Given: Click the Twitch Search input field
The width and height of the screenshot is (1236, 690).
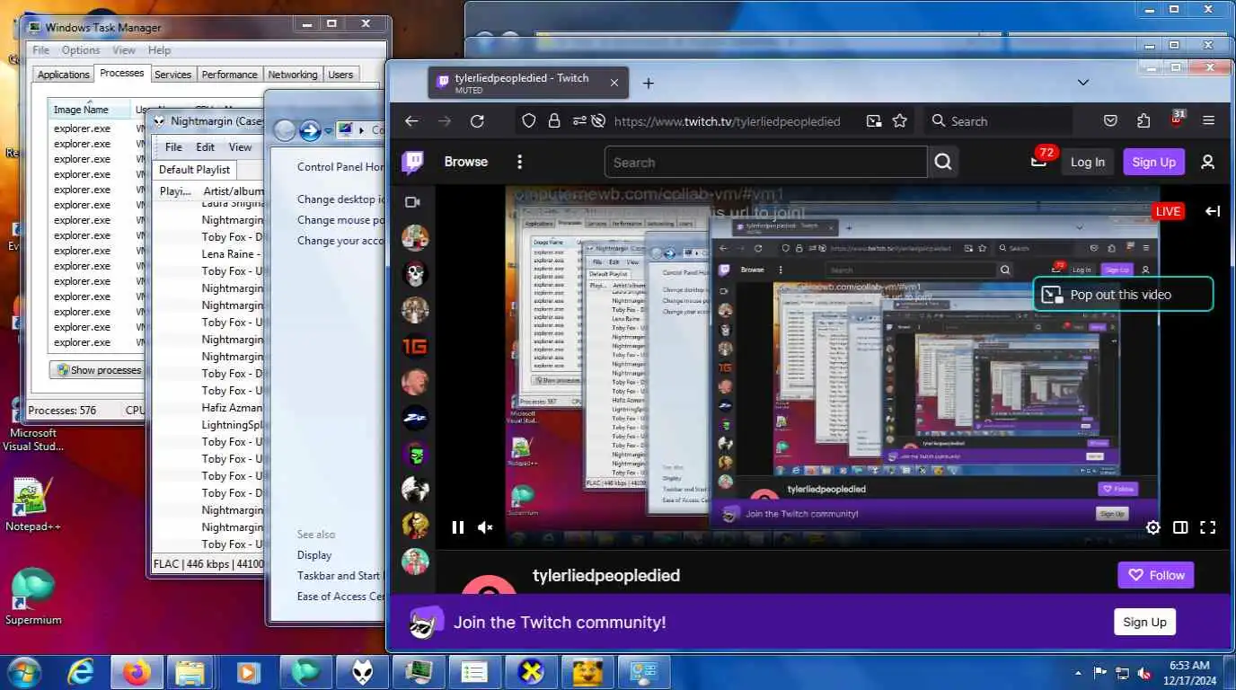Looking at the screenshot, I should click(766, 163).
